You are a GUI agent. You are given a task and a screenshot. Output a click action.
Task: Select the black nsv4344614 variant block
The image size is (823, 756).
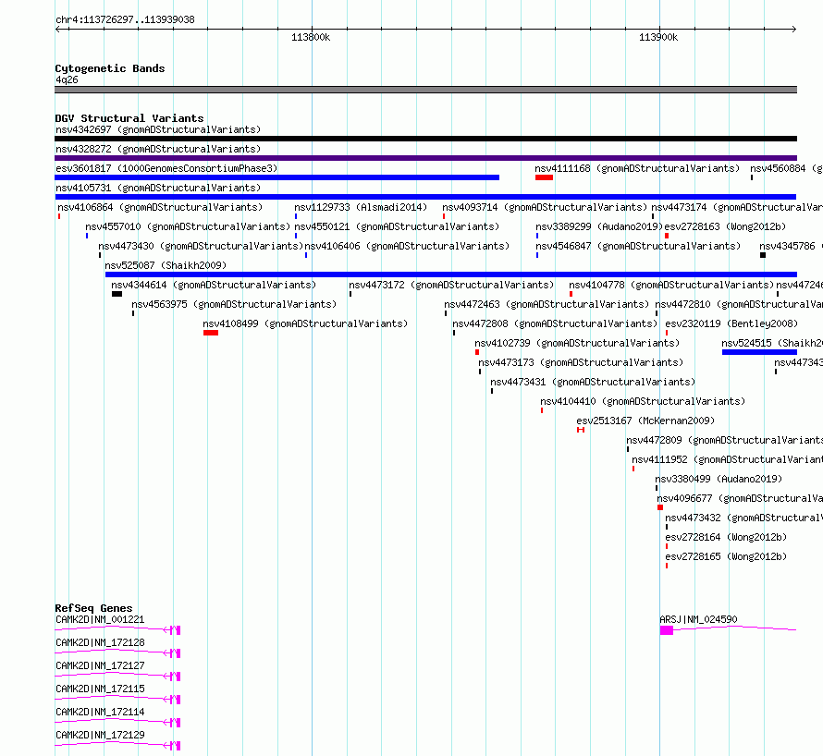pyautogui.click(x=117, y=294)
